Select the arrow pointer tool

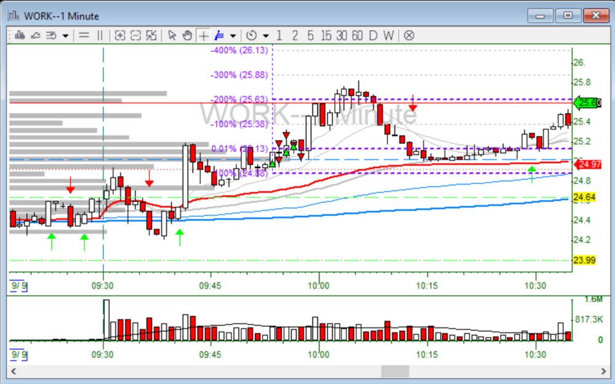(172, 35)
